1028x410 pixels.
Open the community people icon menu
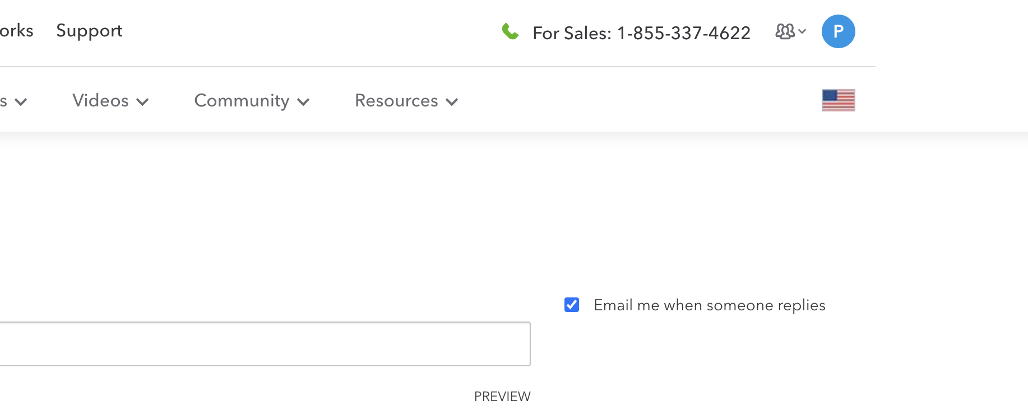tap(785, 31)
